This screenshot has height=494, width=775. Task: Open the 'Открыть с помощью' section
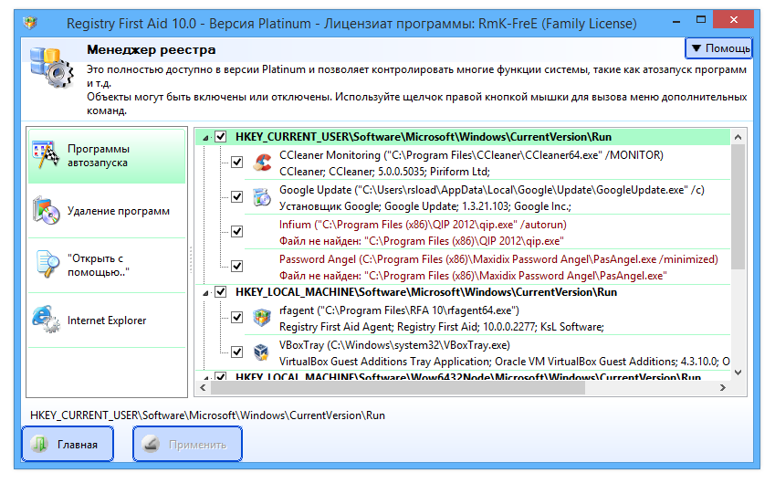(107, 266)
